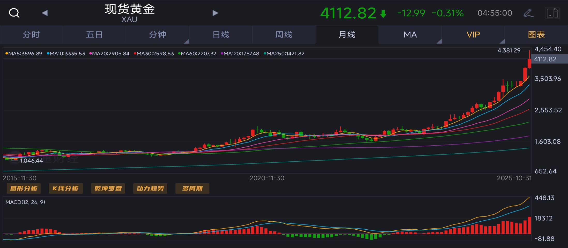Tap the screen rotation icon

[552, 13]
